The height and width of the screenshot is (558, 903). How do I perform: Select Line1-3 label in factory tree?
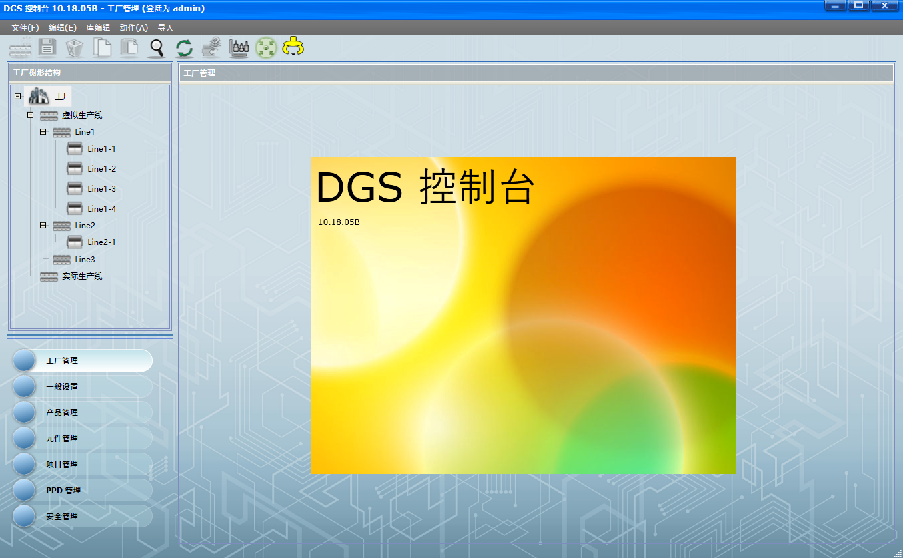pyautogui.click(x=101, y=188)
